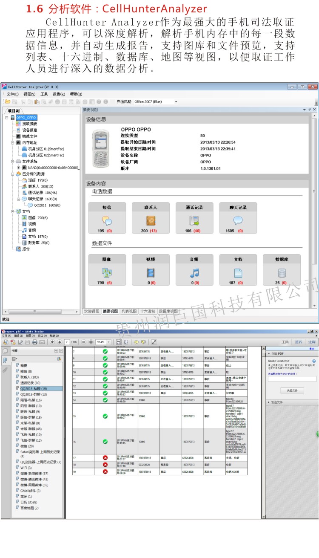The height and width of the screenshot is (558, 319).
Task: Click the 项目树 panel tab
Action: pyautogui.click(x=14, y=111)
